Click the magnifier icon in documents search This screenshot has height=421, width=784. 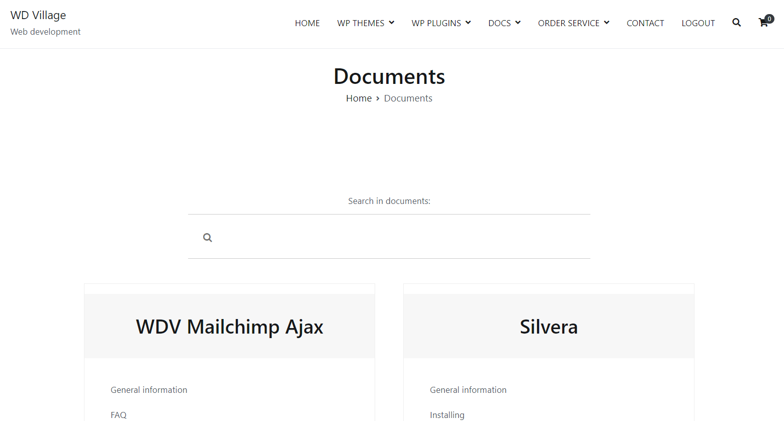[207, 238]
